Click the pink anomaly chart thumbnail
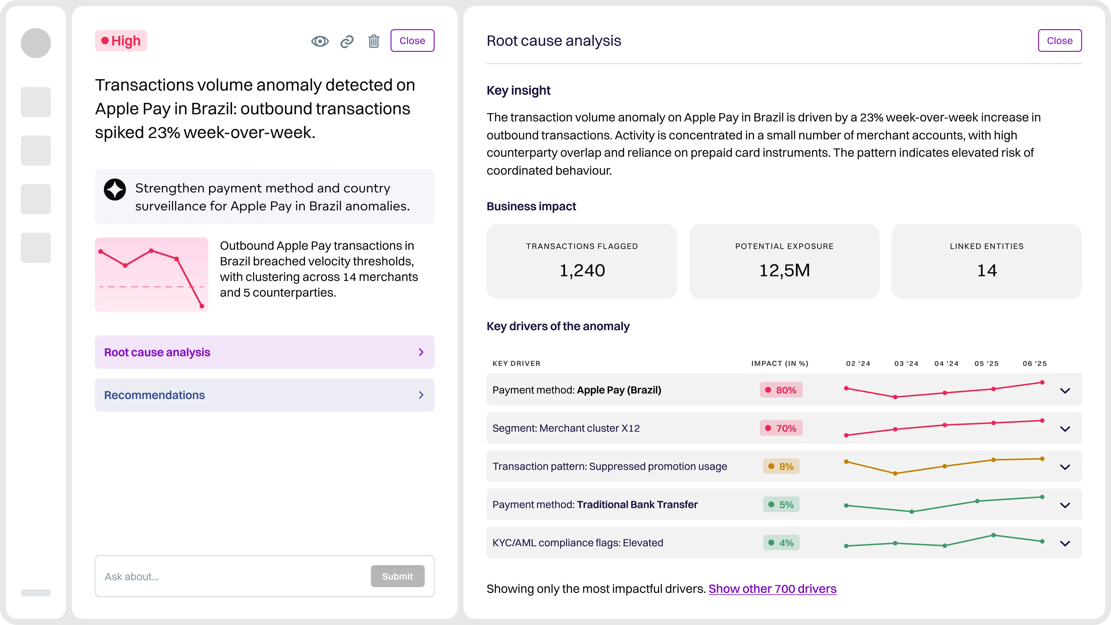 pyautogui.click(x=151, y=275)
